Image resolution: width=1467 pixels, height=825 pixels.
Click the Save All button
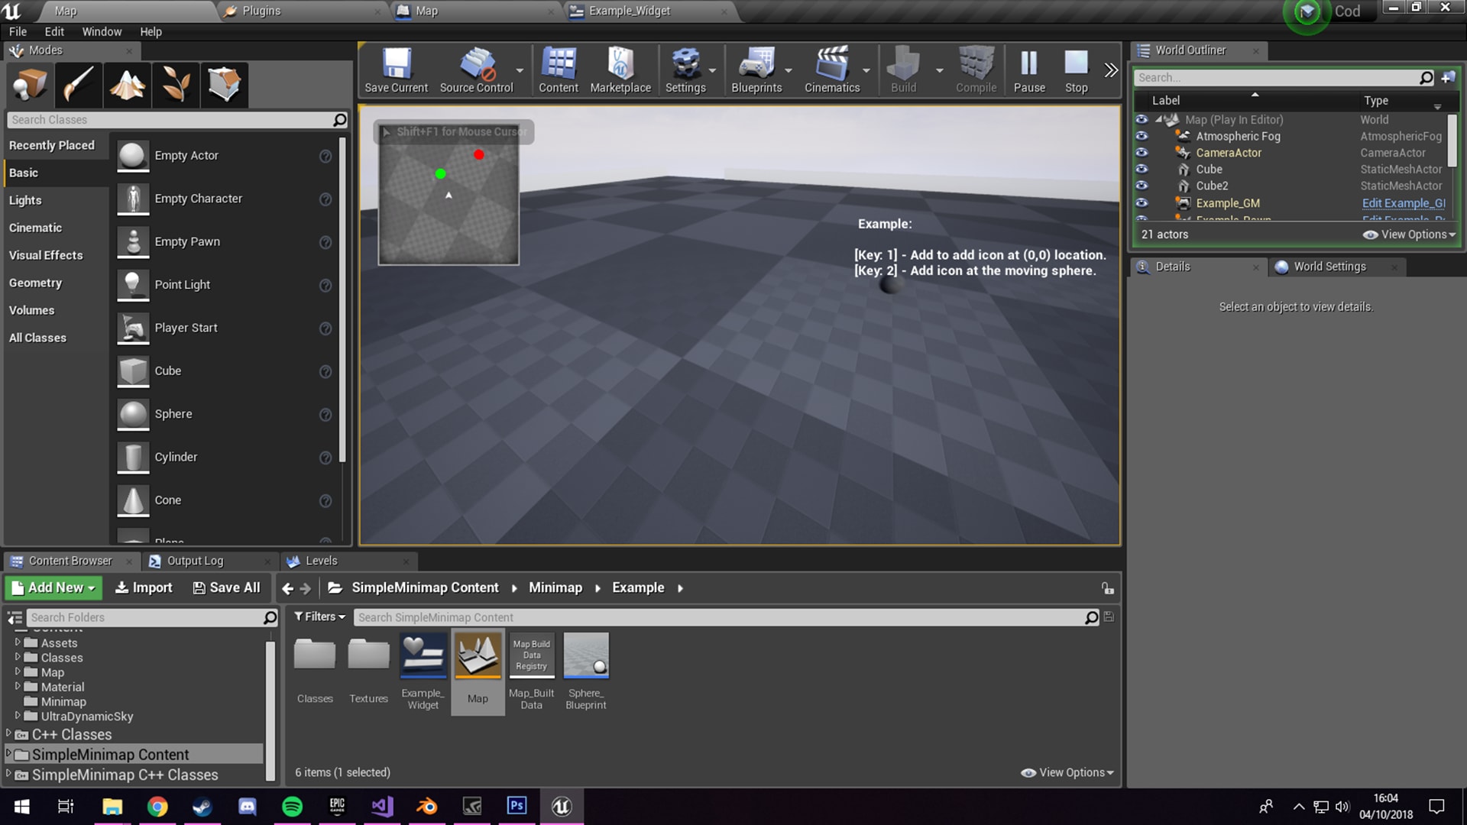click(226, 587)
